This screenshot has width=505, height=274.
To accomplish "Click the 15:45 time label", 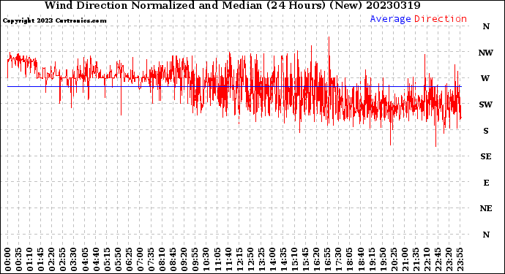I will 306,259.
